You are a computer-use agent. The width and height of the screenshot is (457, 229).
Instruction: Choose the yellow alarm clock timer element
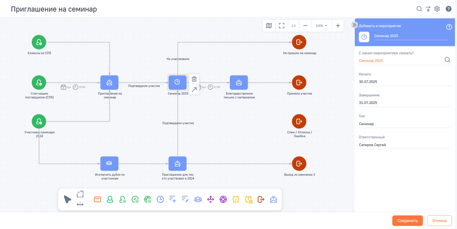(236, 199)
